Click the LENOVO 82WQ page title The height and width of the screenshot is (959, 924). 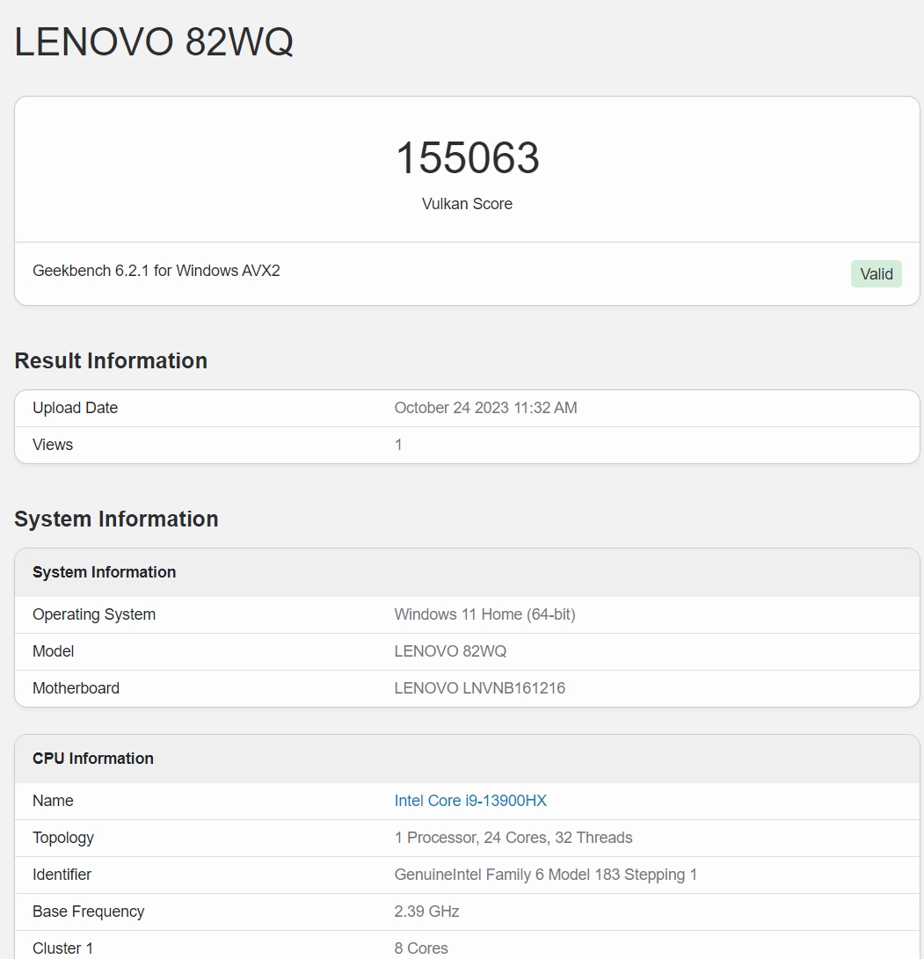[154, 42]
